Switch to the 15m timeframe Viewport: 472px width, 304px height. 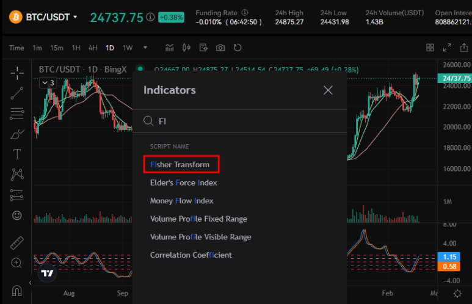point(57,48)
